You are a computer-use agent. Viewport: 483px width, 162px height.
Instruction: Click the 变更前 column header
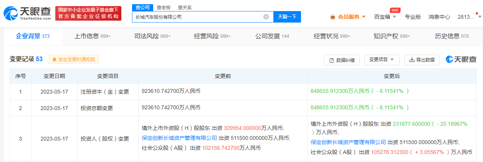pyautogui.click(x=223, y=76)
